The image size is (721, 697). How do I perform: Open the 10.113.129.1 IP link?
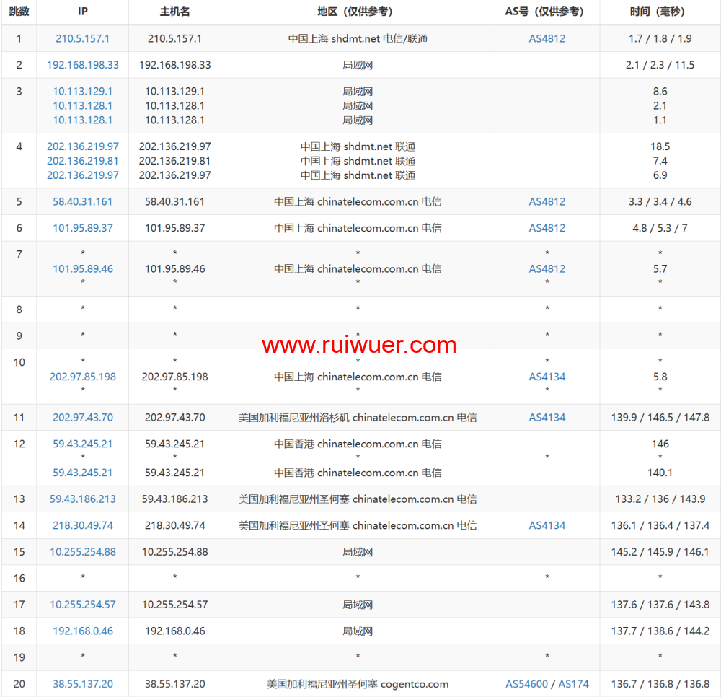[82, 92]
